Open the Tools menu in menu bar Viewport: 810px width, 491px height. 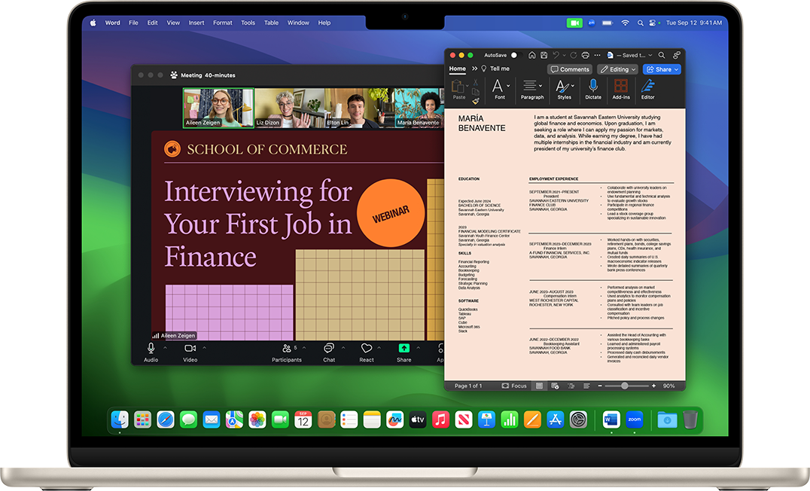pos(248,23)
